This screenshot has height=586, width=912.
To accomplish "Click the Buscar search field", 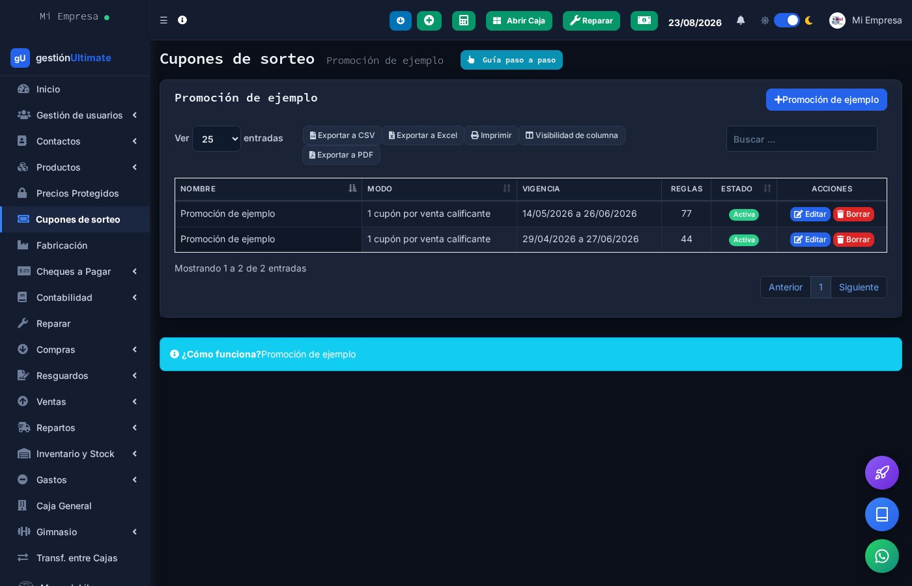I will pos(802,139).
